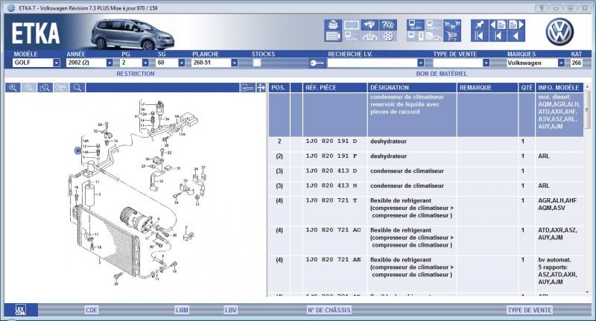This screenshot has height=321, width=596.
Task: Click the printer icon in the toolbar
Action: (333, 25)
